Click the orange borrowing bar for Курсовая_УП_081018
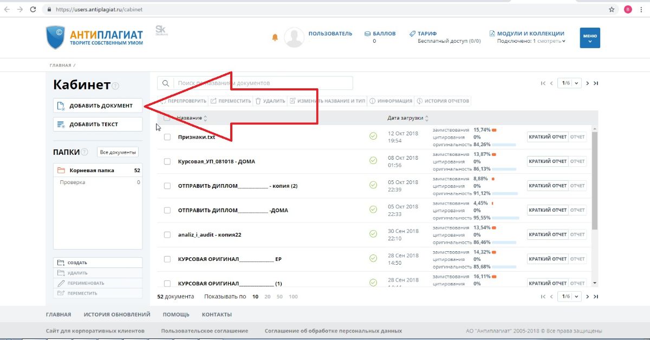Image resolution: width=650 pixels, height=340 pixels. pos(494,154)
